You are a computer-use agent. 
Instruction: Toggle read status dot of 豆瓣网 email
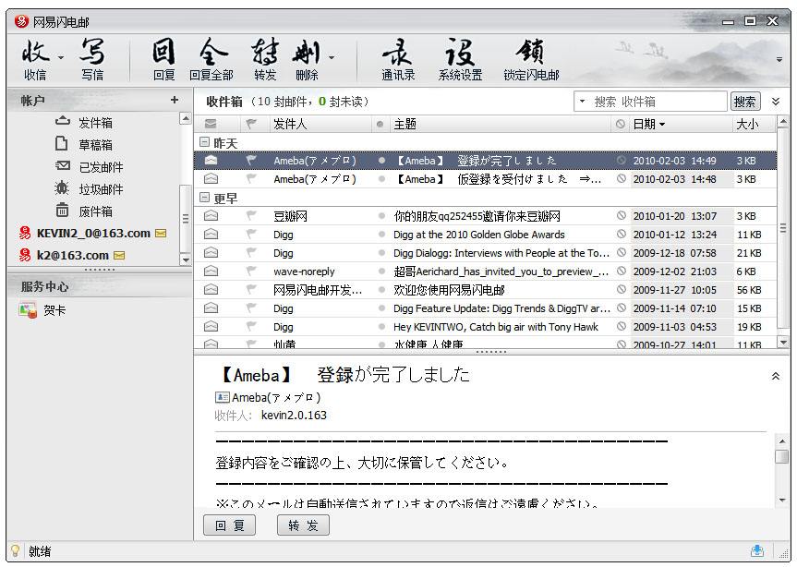click(381, 216)
